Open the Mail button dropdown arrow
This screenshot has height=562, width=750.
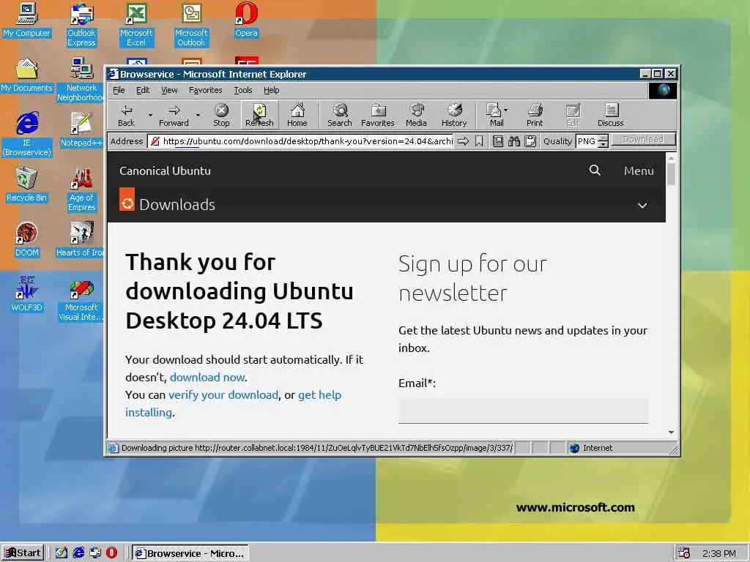(506, 110)
